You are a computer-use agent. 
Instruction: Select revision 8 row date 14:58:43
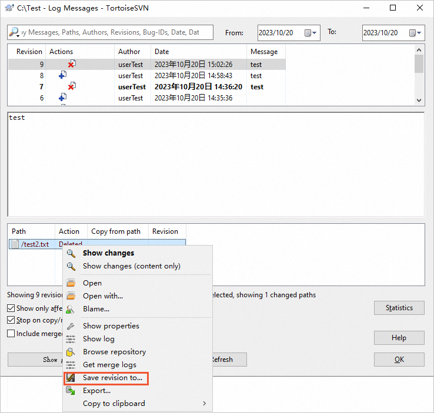pyautogui.click(x=193, y=75)
